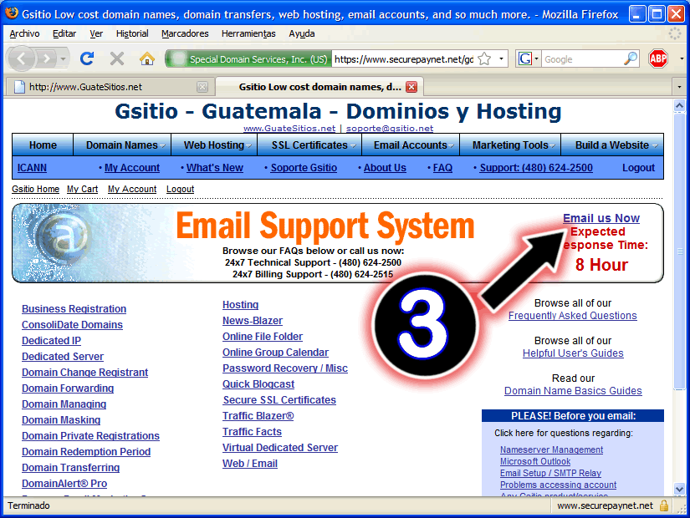
Task: Open the Domain Forwarding topic
Action: point(68,388)
